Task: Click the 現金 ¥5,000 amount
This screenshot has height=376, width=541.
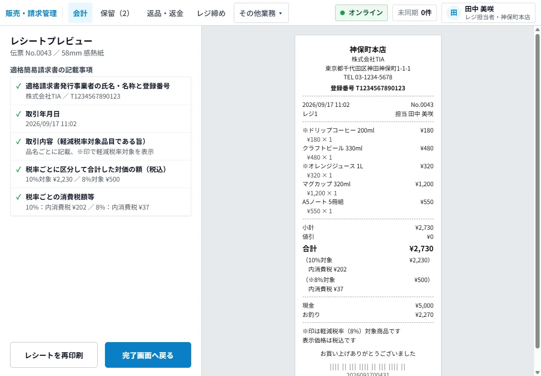Action: 425,306
